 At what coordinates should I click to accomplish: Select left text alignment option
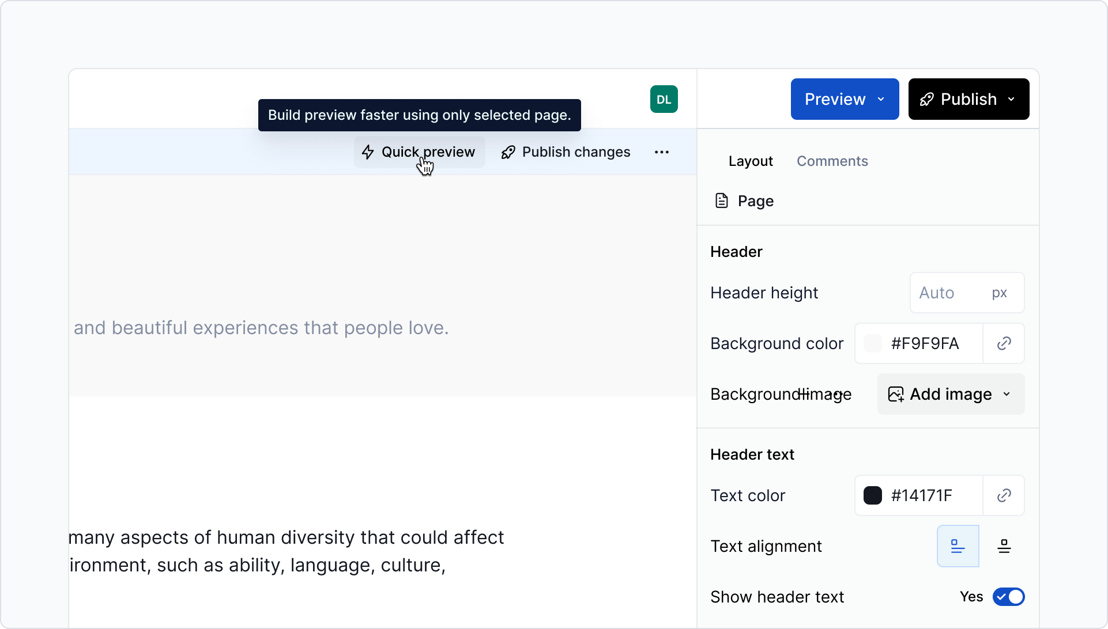(x=958, y=546)
